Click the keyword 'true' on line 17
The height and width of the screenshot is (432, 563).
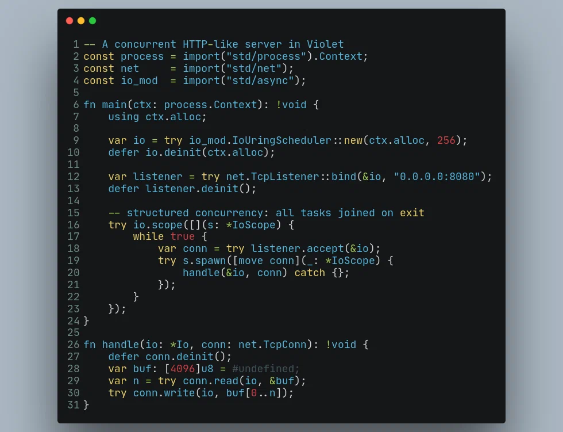tap(183, 236)
